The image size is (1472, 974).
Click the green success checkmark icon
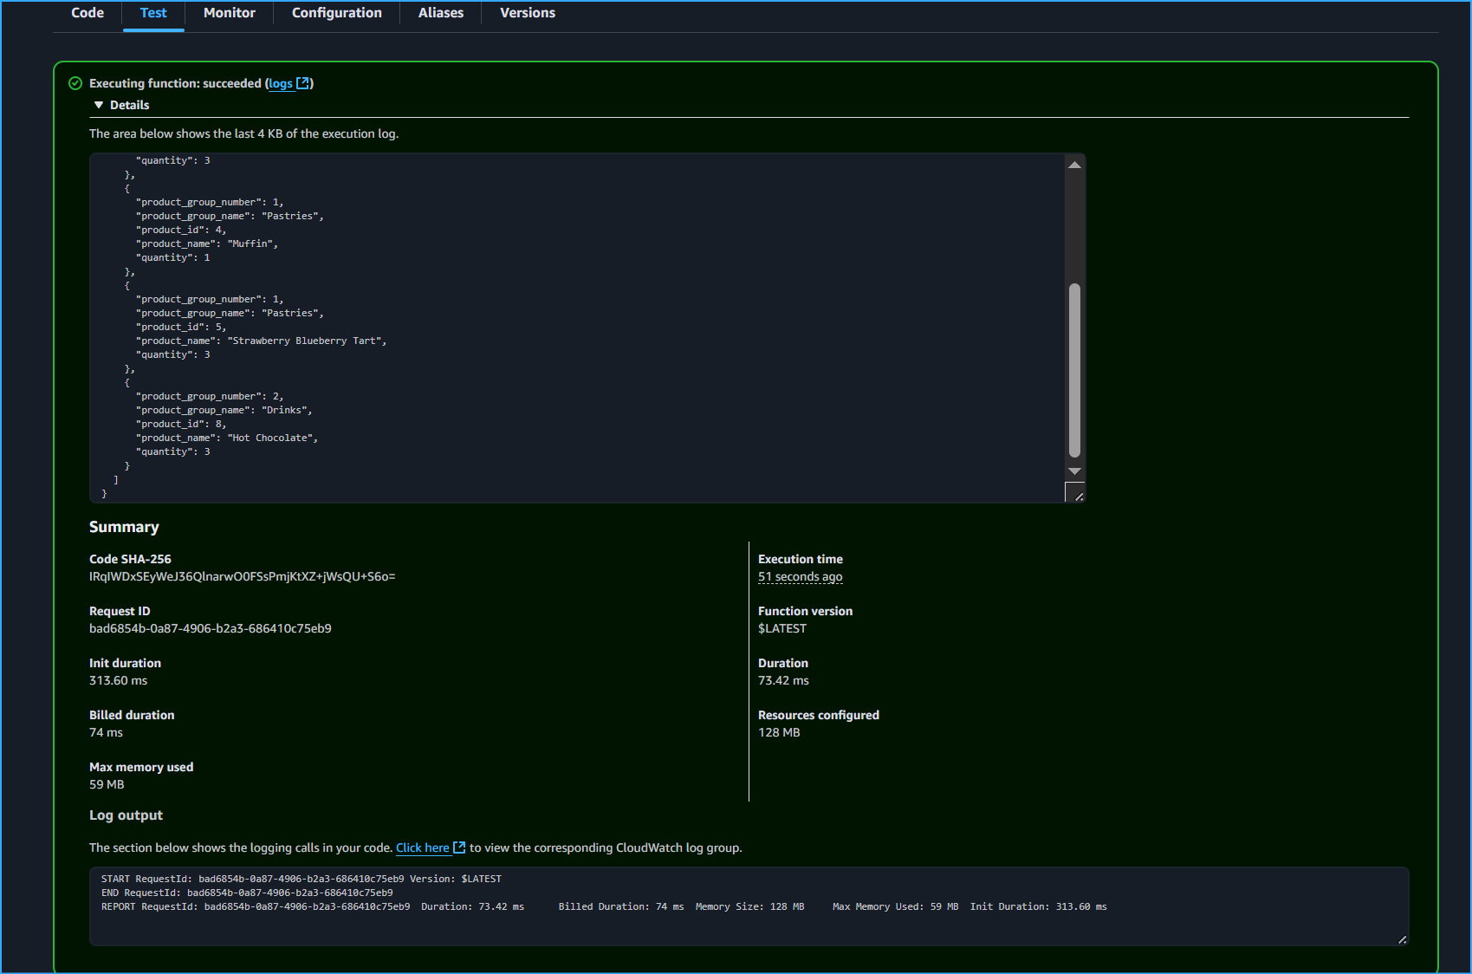point(75,83)
